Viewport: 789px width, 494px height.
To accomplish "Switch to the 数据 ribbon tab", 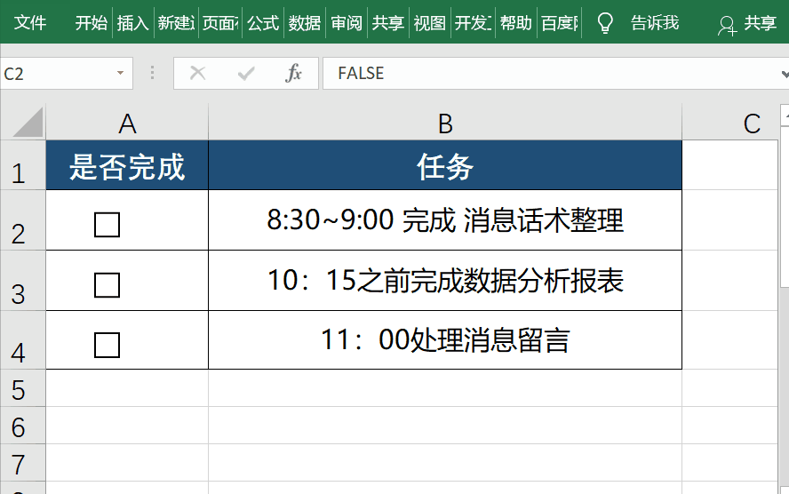I will (305, 22).
